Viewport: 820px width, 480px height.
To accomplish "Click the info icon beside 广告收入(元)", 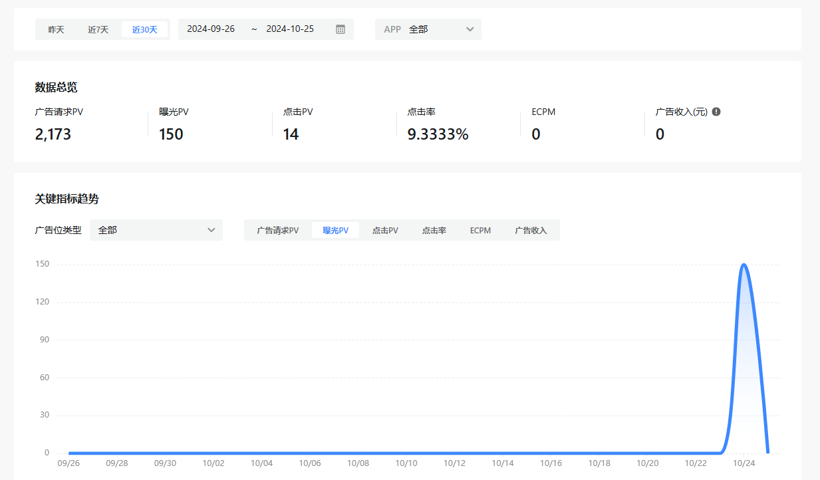I will point(716,112).
